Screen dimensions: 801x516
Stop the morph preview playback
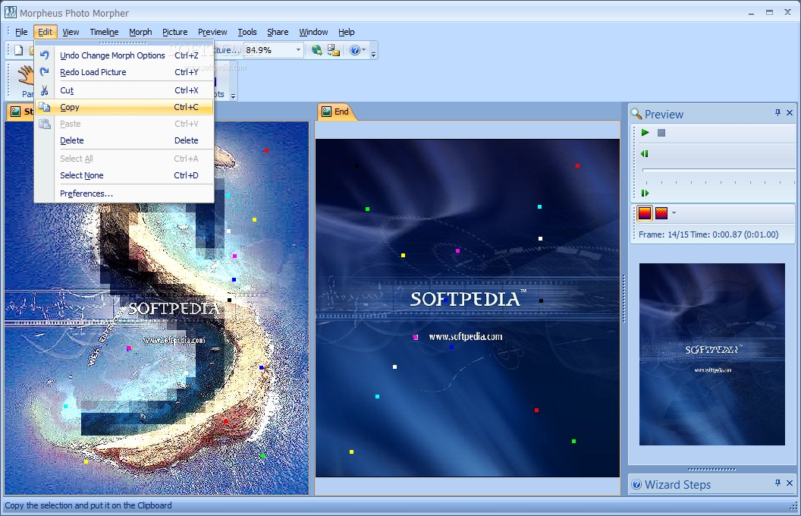[x=661, y=133]
